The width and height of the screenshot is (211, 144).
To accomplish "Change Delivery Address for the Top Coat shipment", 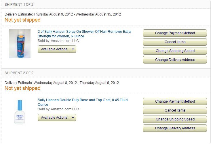I will coord(175,128).
